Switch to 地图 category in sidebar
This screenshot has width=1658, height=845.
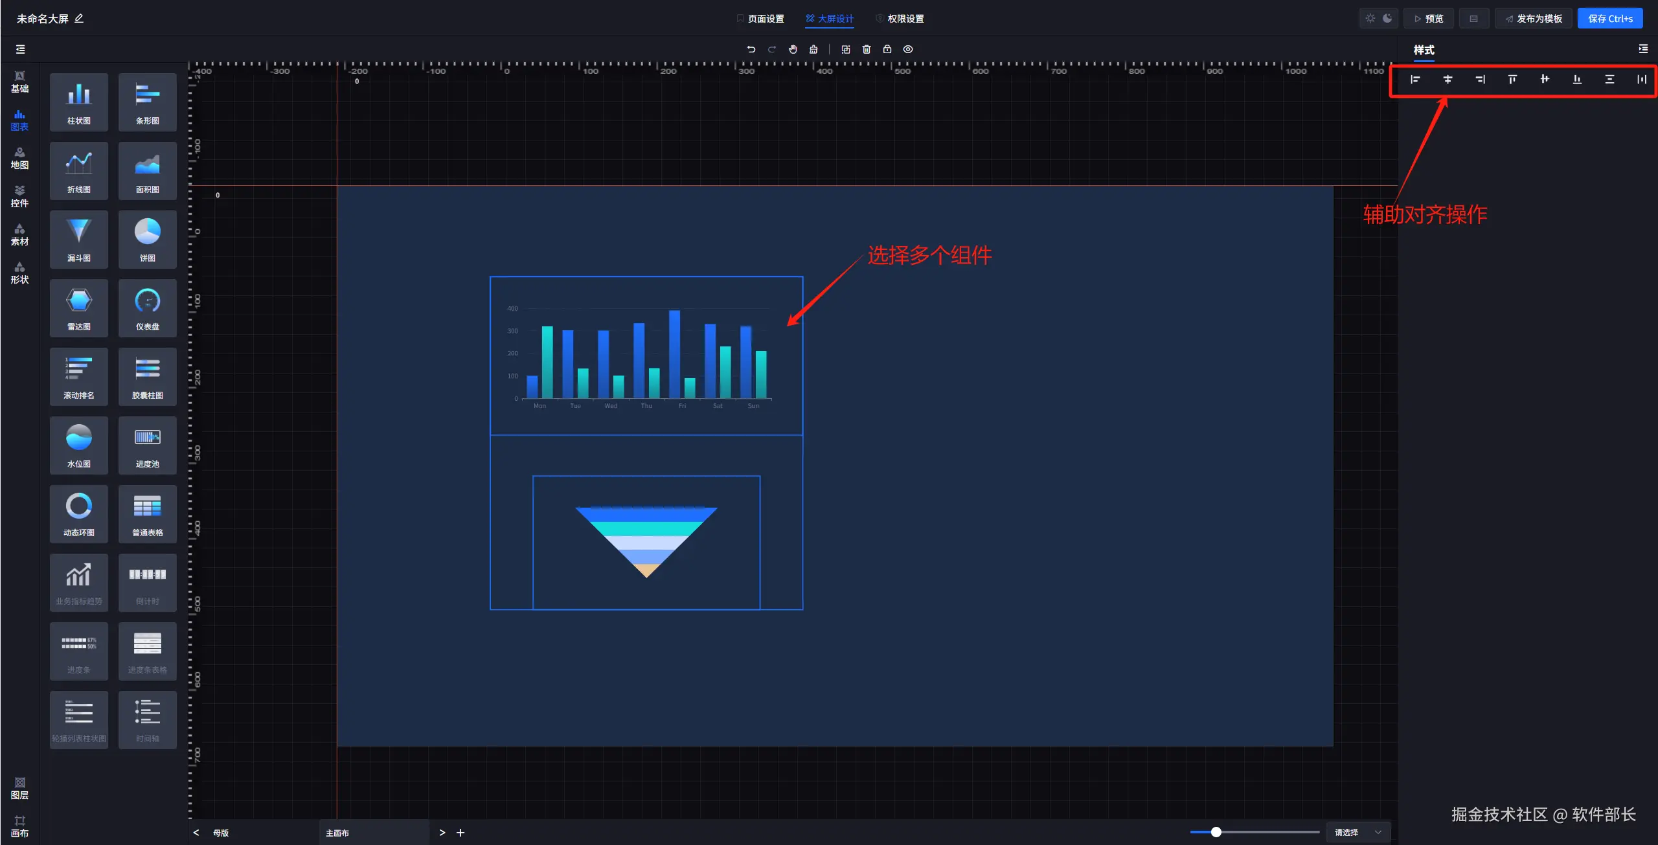(x=19, y=158)
